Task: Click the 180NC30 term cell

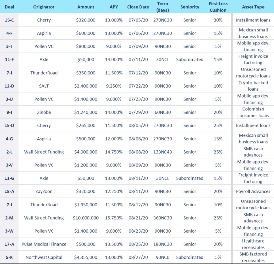Action: [163, 244]
